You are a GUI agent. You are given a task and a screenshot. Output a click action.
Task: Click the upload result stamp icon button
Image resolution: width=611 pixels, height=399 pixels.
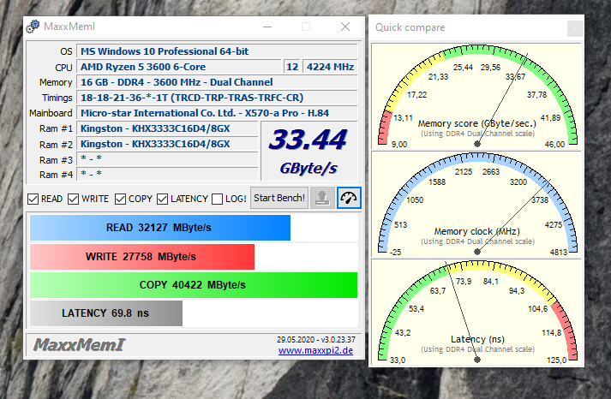[322, 198]
